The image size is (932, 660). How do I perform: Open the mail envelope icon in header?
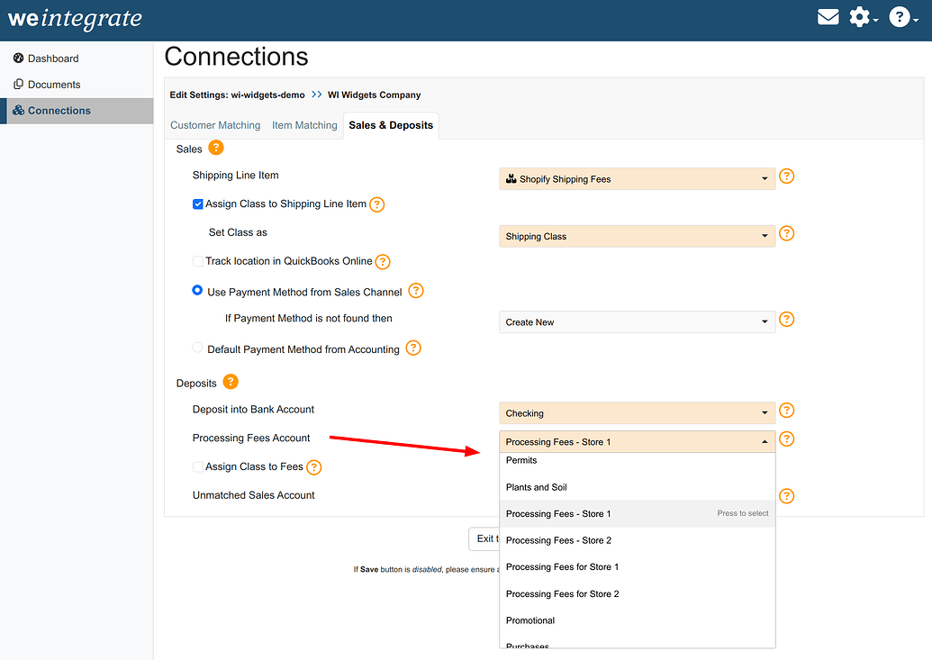click(828, 17)
